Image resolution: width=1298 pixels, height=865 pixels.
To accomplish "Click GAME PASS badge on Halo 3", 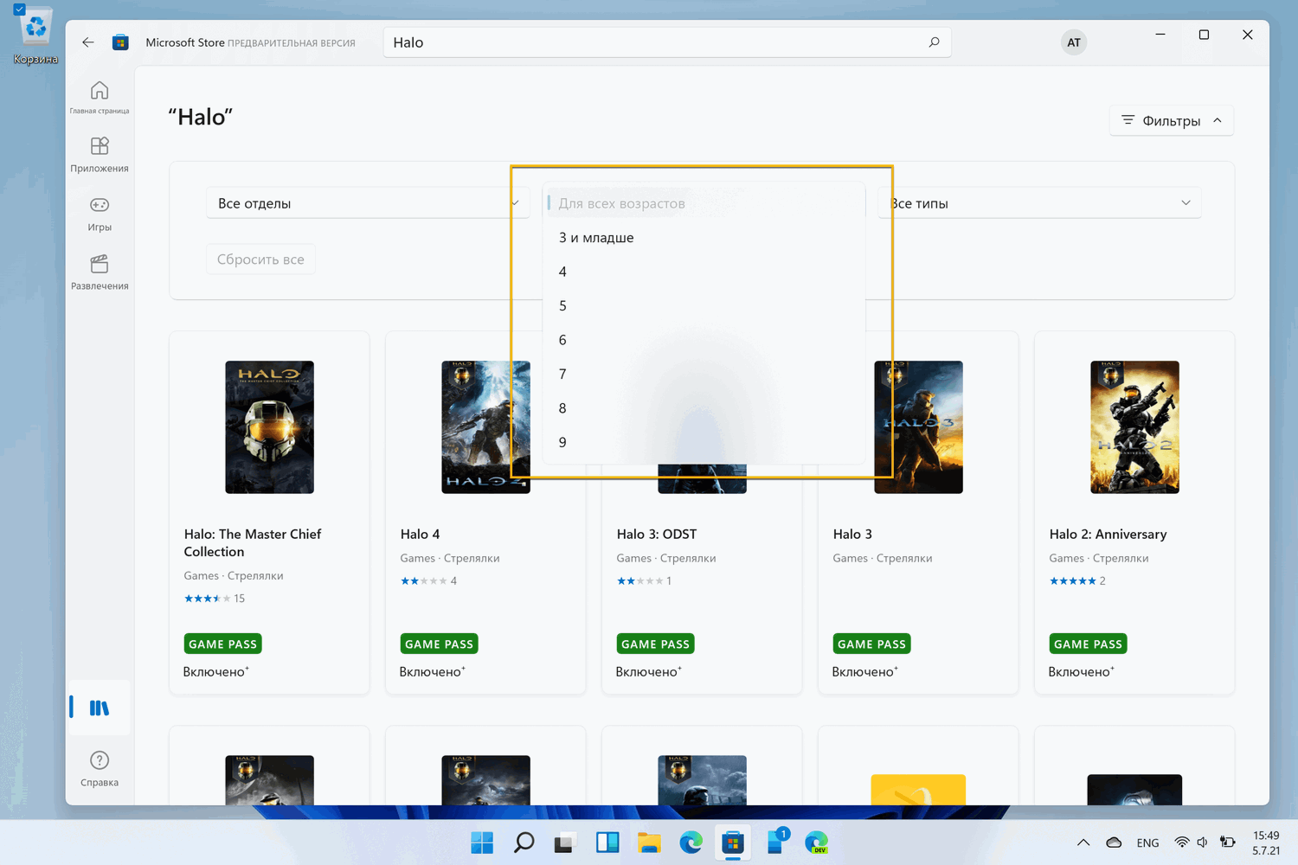I will pyautogui.click(x=872, y=644).
